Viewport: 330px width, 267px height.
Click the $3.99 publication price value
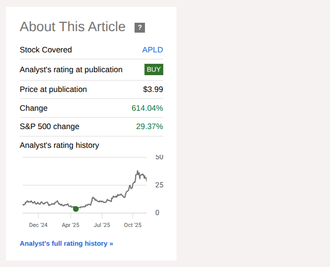(153, 89)
